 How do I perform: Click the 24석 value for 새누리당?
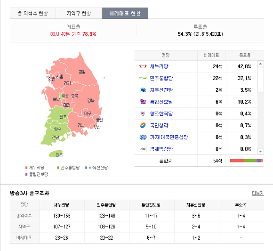click(x=217, y=66)
